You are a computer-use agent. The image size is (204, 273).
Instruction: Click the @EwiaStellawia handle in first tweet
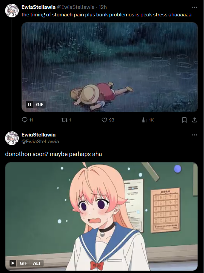76,7
